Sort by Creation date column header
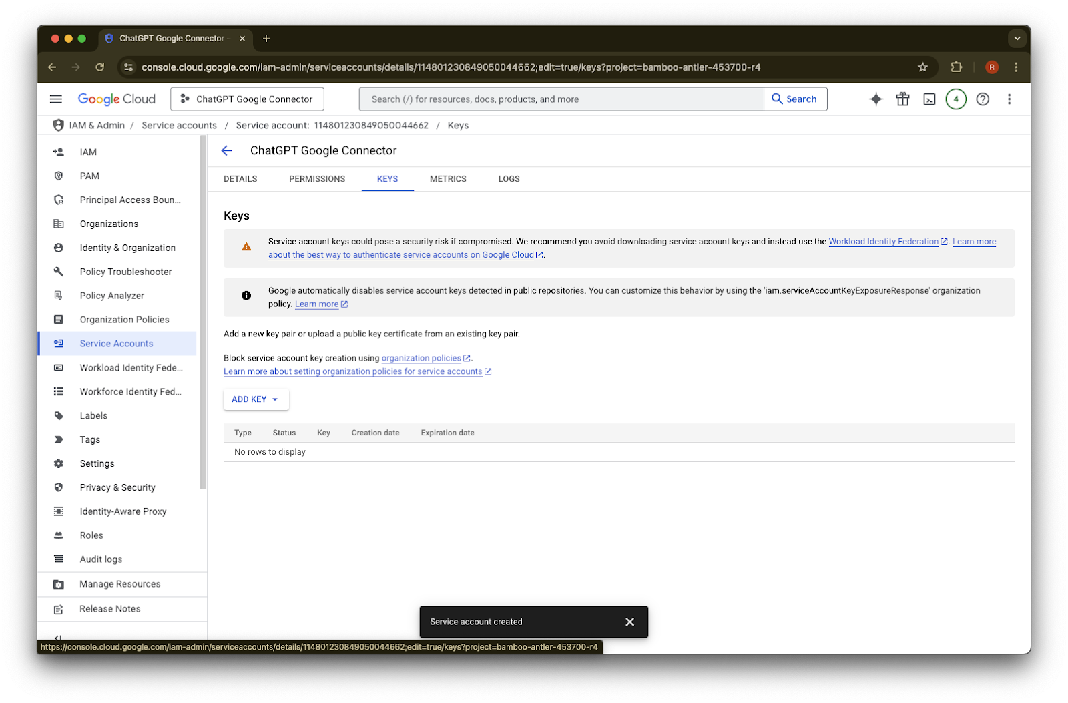The width and height of the screenshot is (1068, 703). [375, 433]
